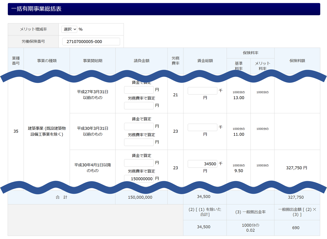Click the 一般拠出金率 0.02 cell

[250, 228]
